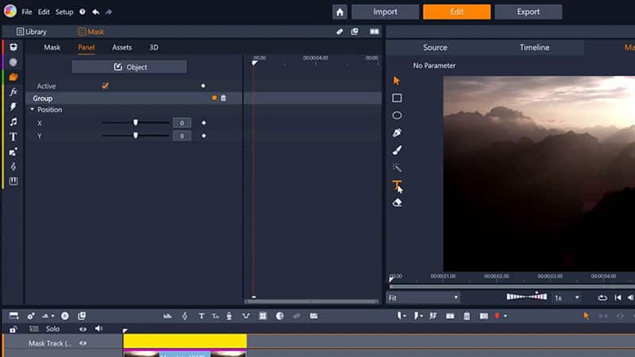Activate the text mask tool
The width and height of the screenshot is (635, 357).
click(397, 185)
